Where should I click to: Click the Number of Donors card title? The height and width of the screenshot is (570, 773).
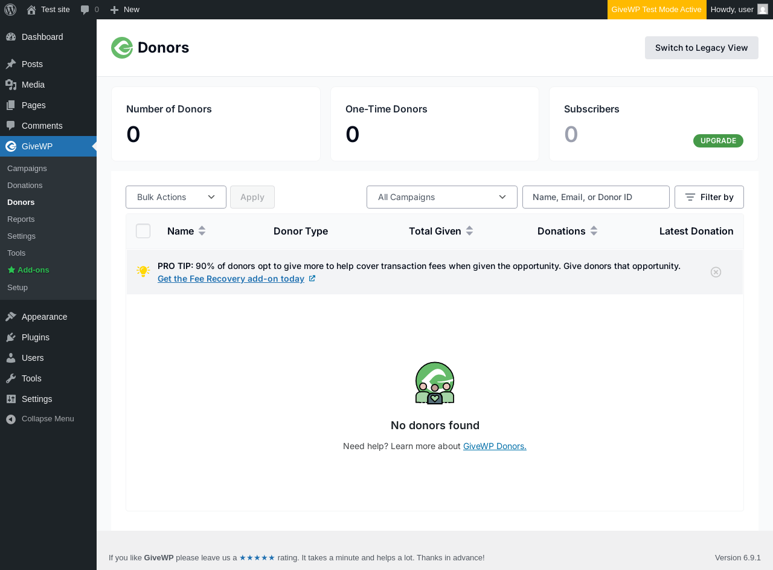coord(169,109)
